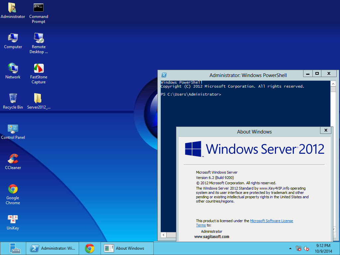
Task: Maximize the PowerShell window
Action: (317, 73)
